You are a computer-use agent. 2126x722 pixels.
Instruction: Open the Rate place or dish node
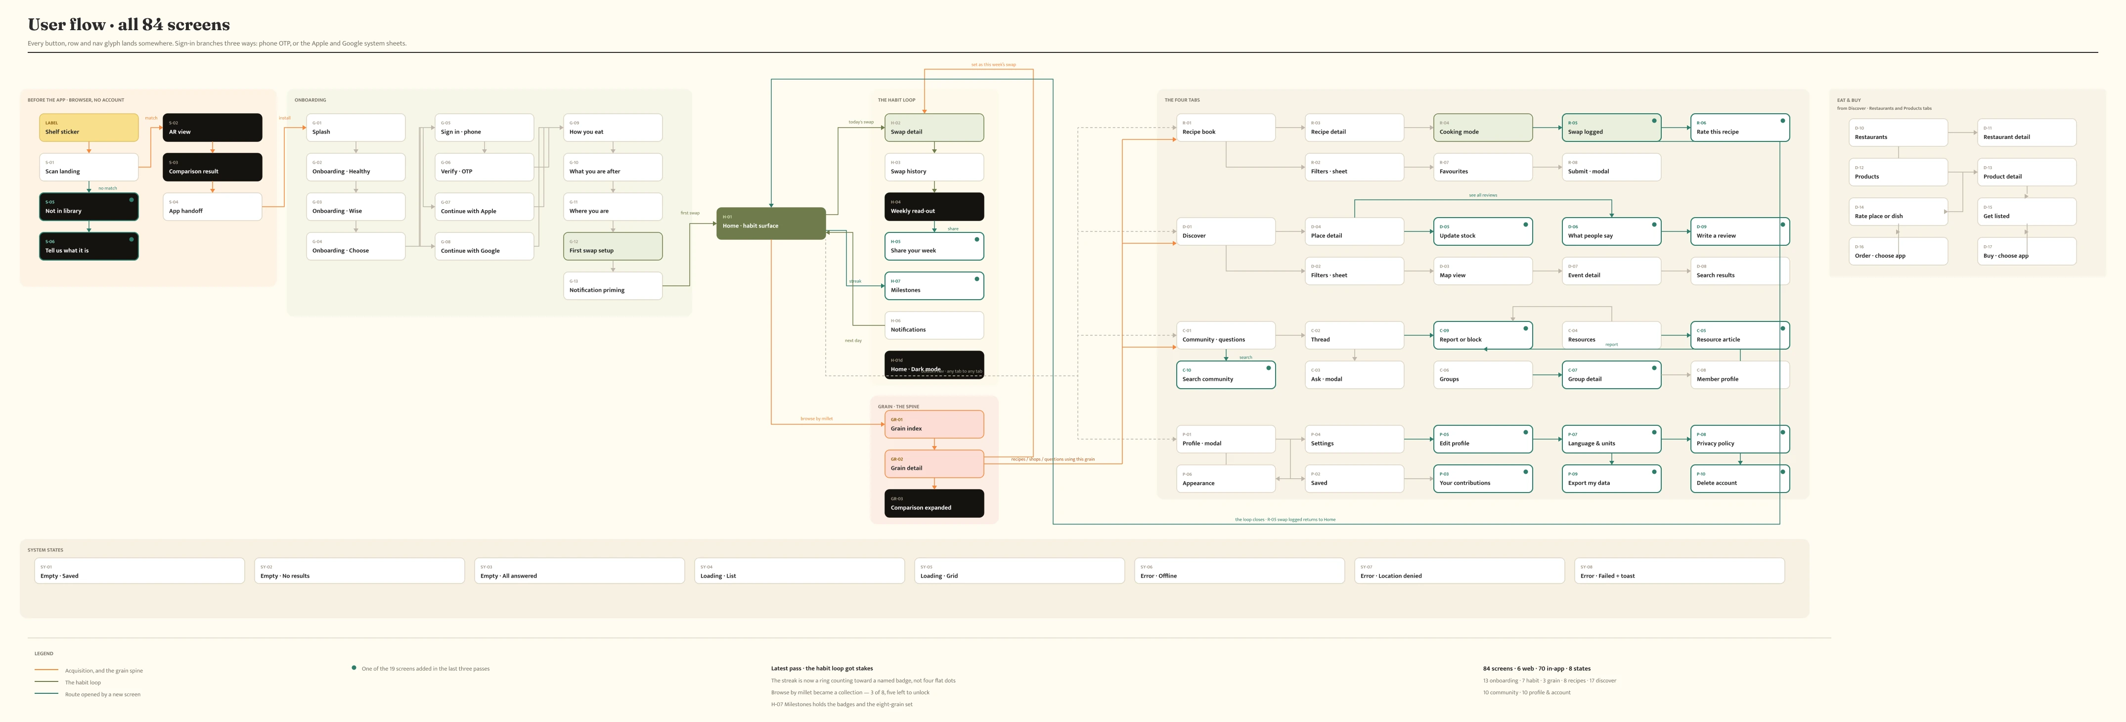1898,212
